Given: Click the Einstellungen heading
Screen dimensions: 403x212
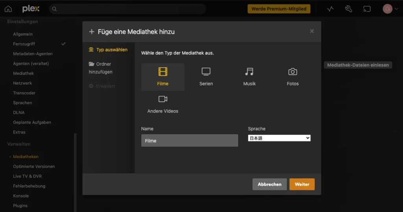Looking at the screenshot, I should coord(22,22).
